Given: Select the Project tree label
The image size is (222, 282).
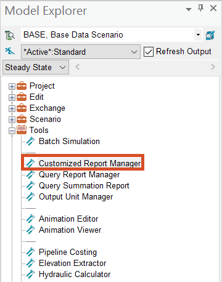Looking at the screenshot, I should pos(42,86).
